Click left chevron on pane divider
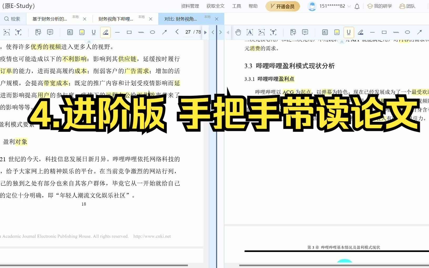The width and height of the screenshot is (429, 268). pyautogui.click(x=213, y=32)
